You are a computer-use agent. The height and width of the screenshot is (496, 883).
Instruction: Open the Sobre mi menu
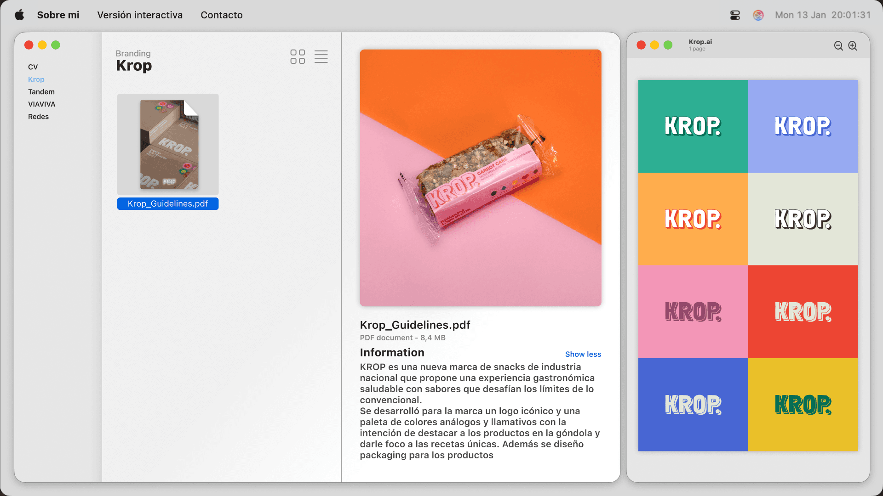pyautogui.click(x=58, y=15)
